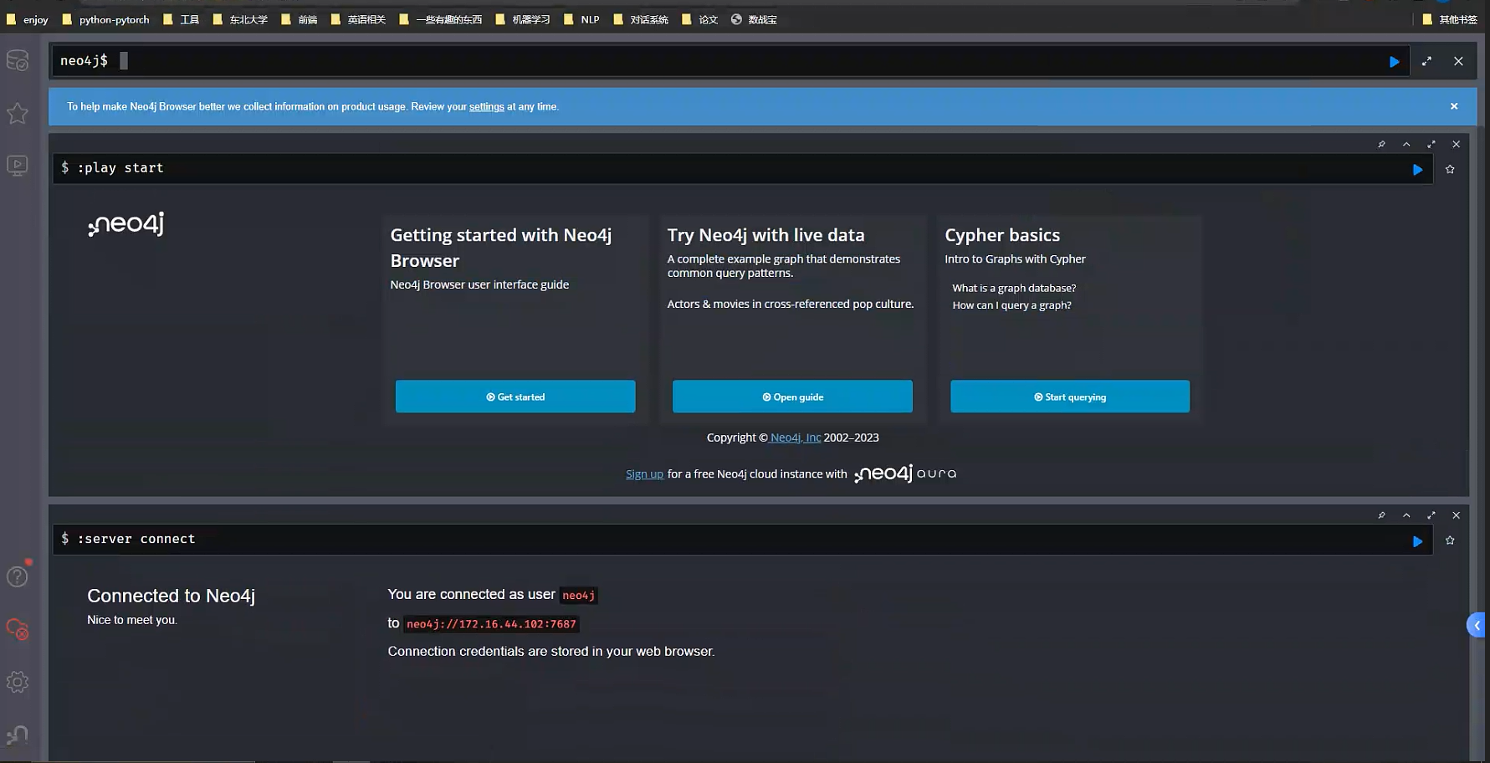Fullscreen the :server connect frame

point(1431,515)
